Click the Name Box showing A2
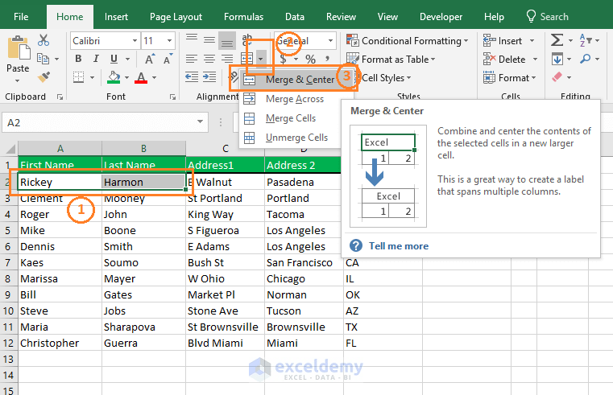This screenshot has height=395, width=613. (x=105, y=122)
